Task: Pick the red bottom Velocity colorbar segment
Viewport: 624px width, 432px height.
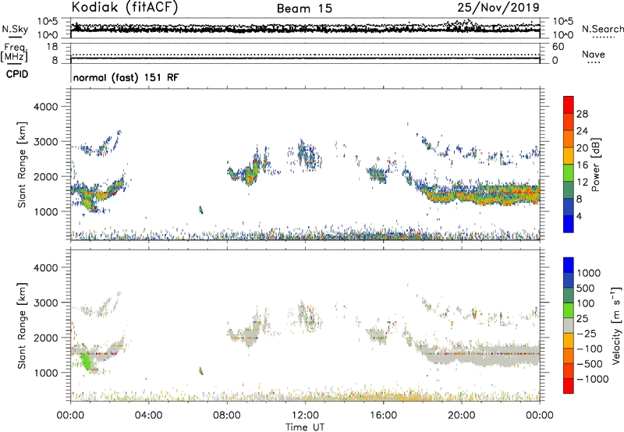Action: pos(569,386)
